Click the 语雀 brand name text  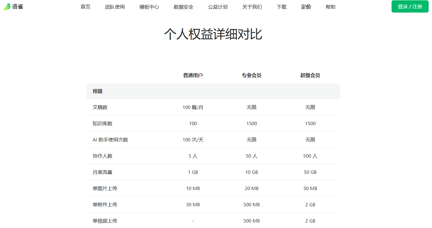click(18, 7)
